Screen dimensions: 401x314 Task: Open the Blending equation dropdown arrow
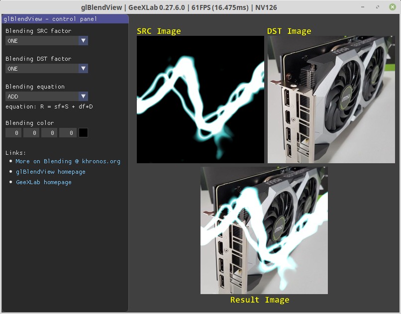click(x=83, y=97)
